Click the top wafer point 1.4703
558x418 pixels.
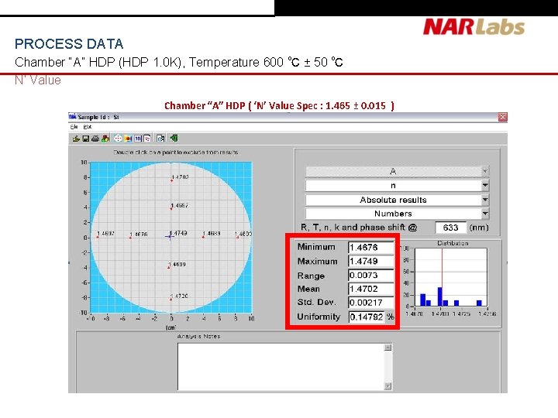click(x=171, y=180)
